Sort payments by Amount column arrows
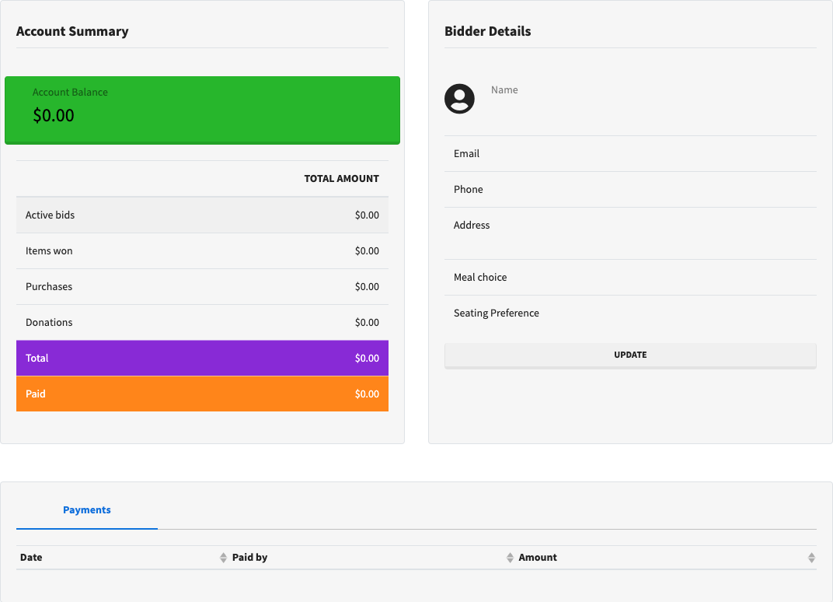Image resolution: width=833 pixels, height=602 pixels. pos(811,558)
